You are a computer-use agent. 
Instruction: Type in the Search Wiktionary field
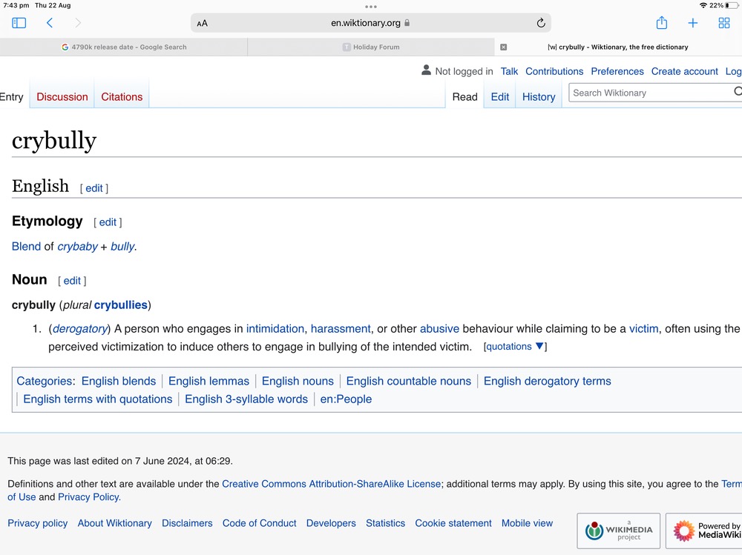pos(649,93)
